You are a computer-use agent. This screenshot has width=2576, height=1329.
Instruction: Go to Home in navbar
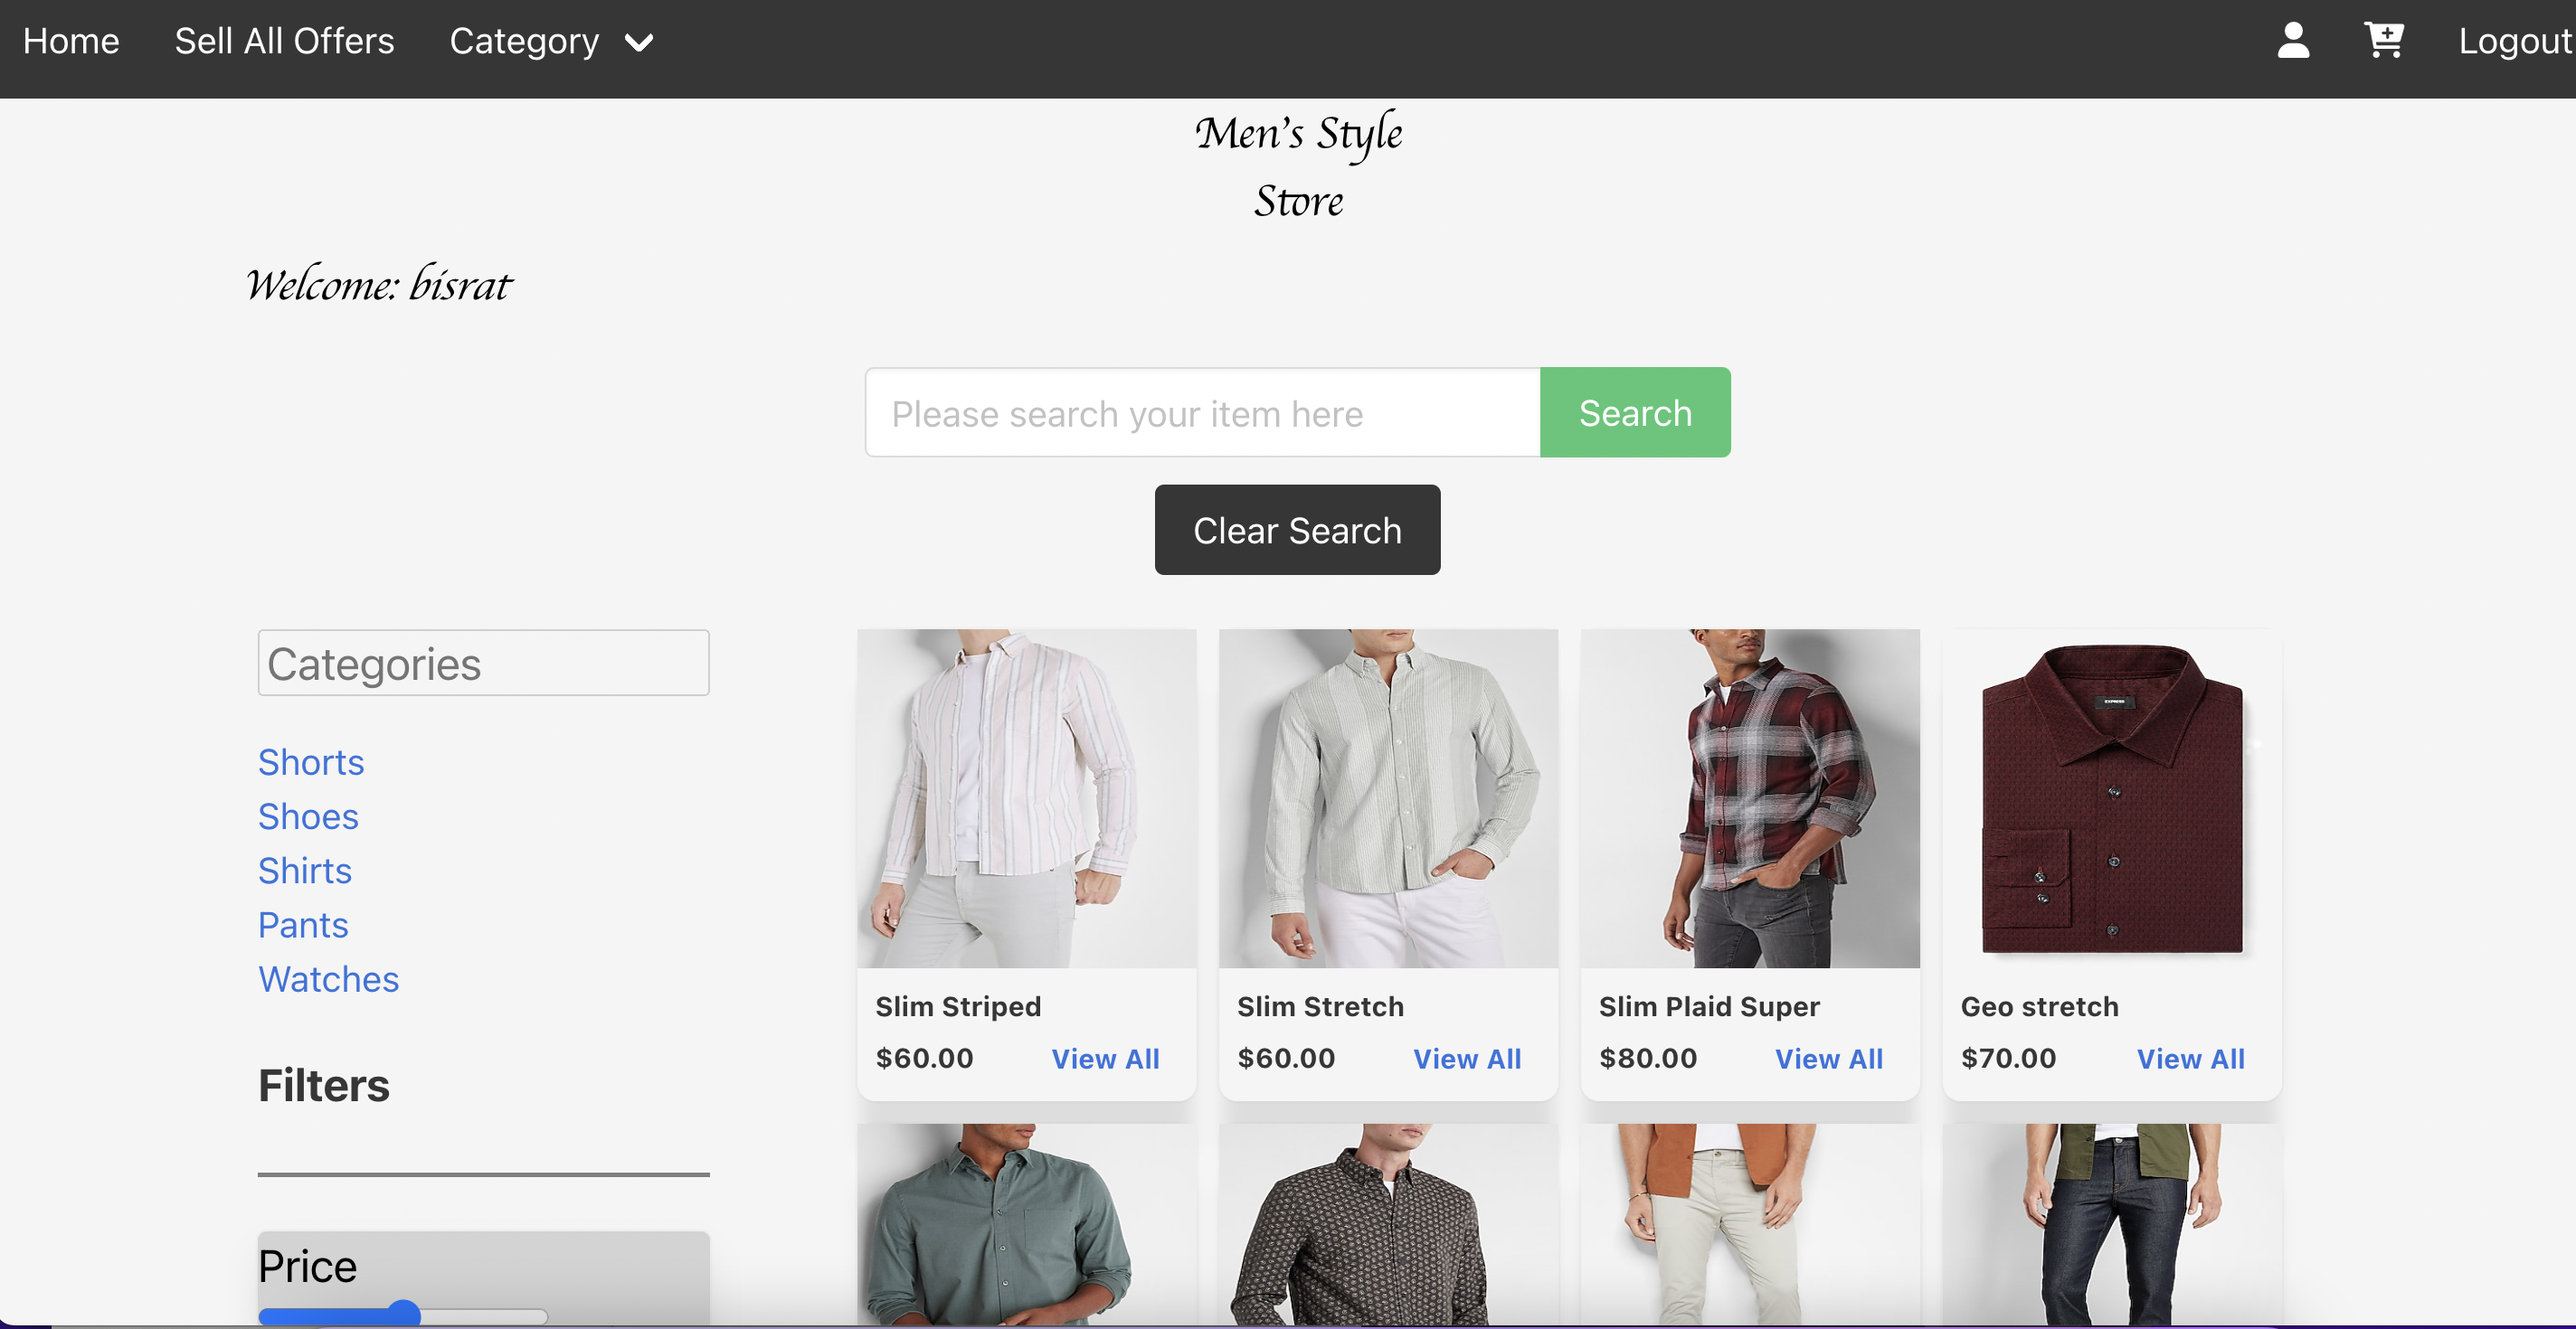(71, 41)
